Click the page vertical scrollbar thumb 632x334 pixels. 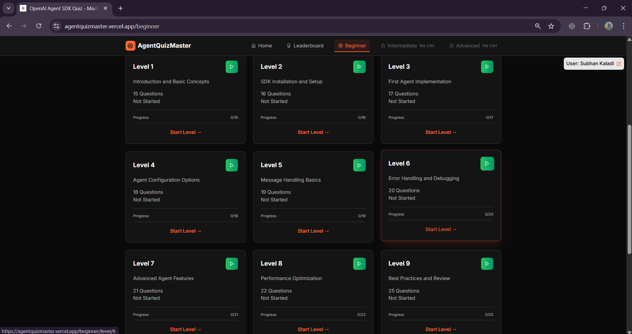[629, 189]
